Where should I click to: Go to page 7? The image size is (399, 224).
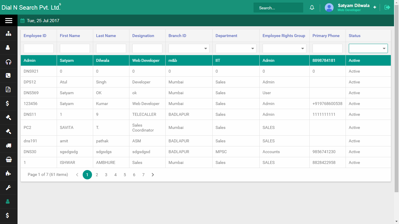coord(143,175)
